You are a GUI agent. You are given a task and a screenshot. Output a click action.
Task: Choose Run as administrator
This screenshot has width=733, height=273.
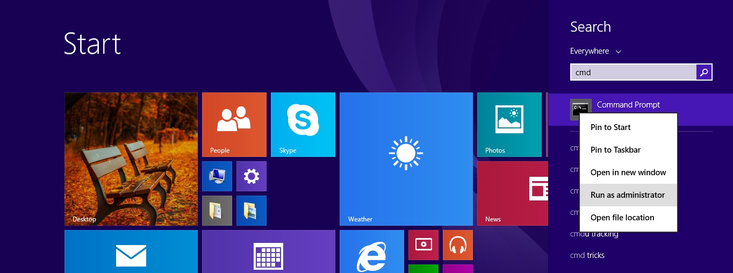point(628,195)
